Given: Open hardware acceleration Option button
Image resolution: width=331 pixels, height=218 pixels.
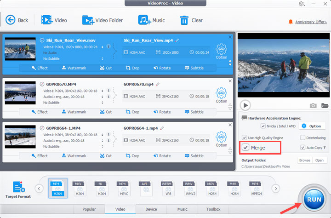Looking at the screenshot, I should coord(311,126).
